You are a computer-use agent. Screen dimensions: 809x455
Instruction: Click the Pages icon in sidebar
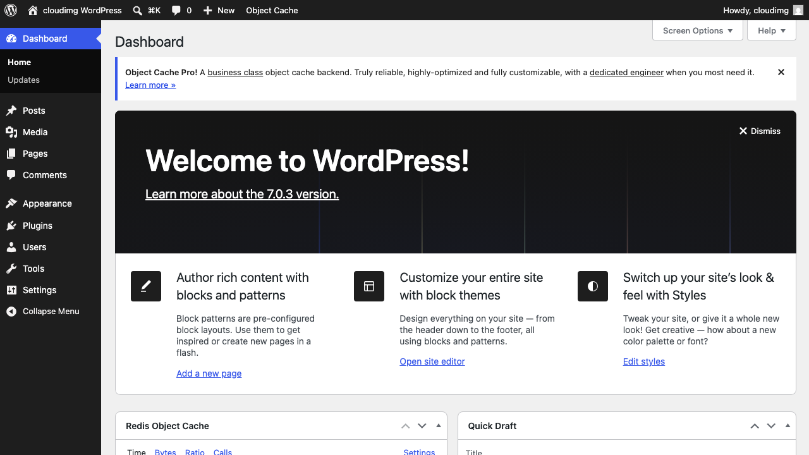[x=11, y=154]
